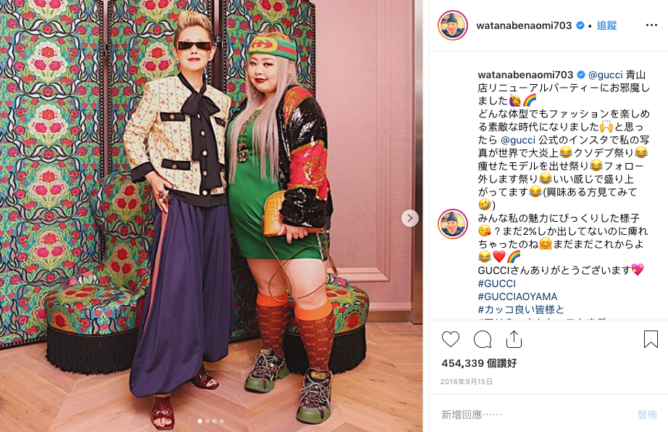Screen dimensions: 668x432
Task: Select the second carousel dot indicator
Action: (x=207, y=421)
